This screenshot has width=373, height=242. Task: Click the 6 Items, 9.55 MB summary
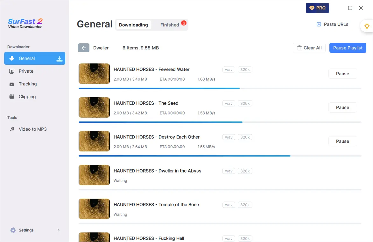[141, 48]
